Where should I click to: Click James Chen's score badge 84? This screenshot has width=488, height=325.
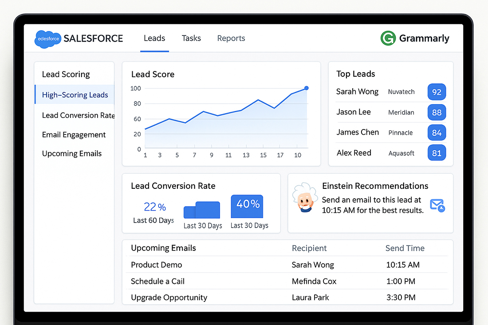point(437,133)
